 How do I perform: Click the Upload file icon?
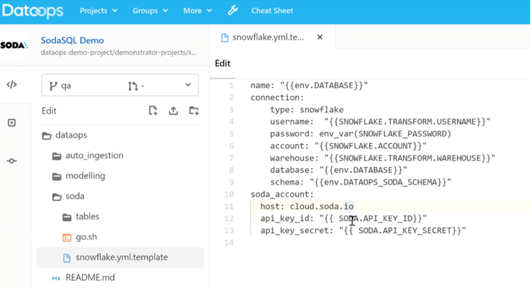(173, 111)
